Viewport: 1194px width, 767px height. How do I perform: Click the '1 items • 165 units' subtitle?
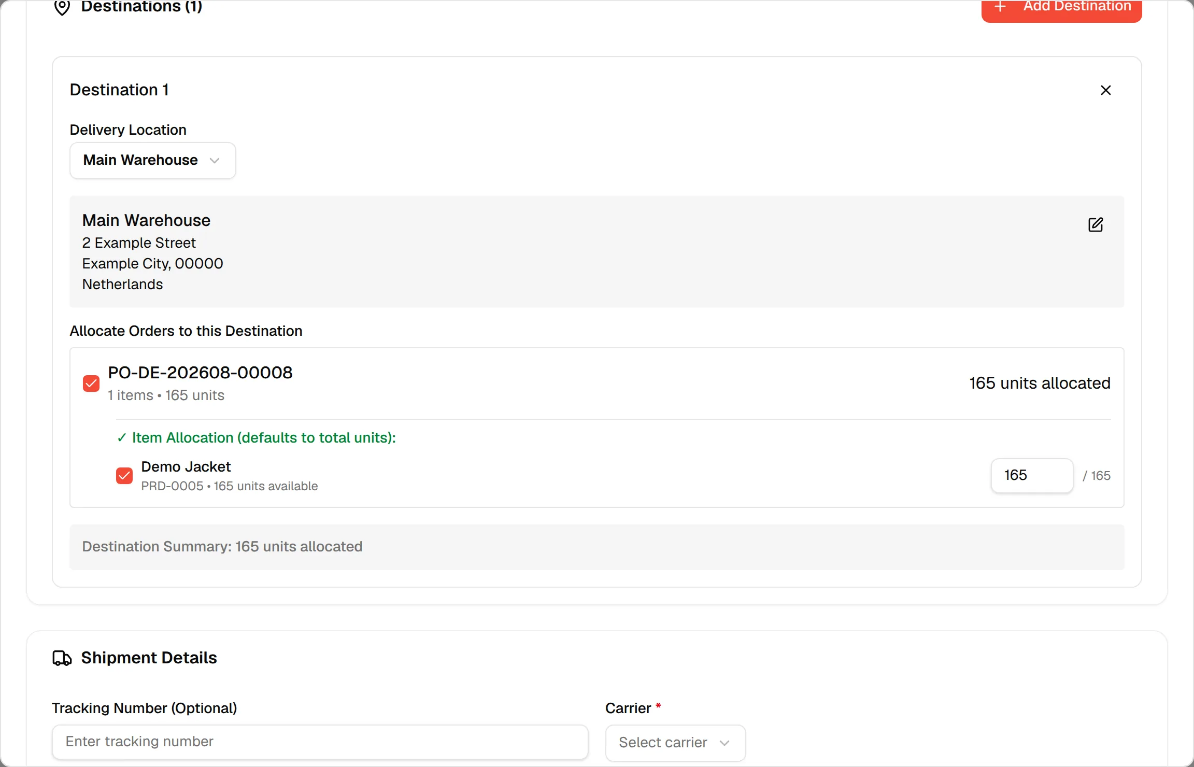coord(166,395)
